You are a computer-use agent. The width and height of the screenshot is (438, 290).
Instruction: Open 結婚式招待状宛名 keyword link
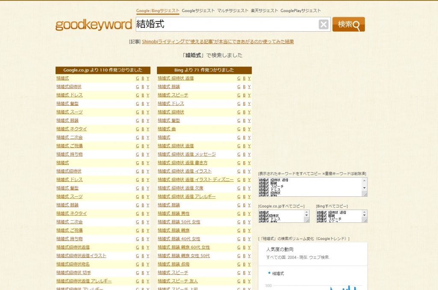73,264
